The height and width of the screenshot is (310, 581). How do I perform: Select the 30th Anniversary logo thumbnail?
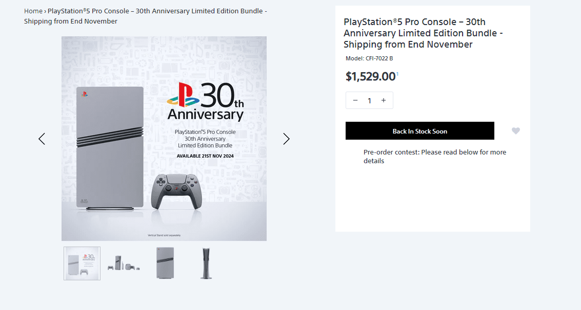[82, 263]
